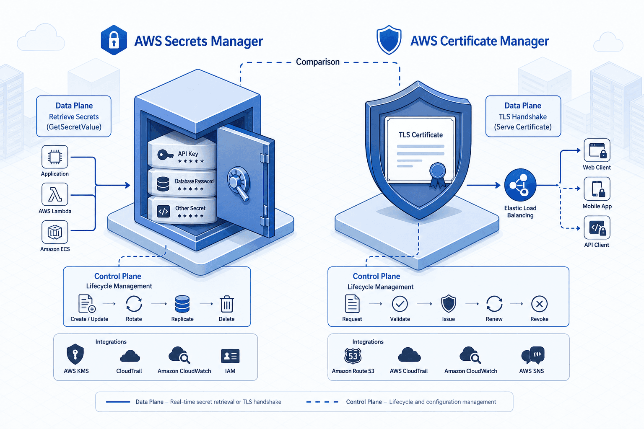Viewport: 644px width, 429px height.
Task: Click Amazon CloudWatch icon in Secrets Manager integrations
Action: [179, 355]
